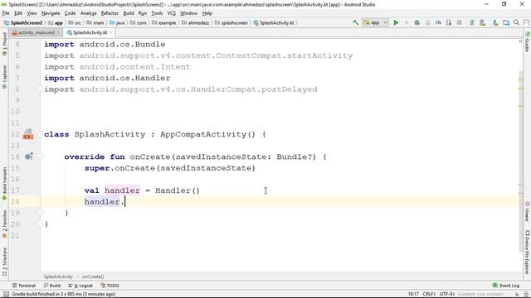Click the related XML gutter icon line 12
The height and width of the screenshot is (298, 531).
[28, 134]
